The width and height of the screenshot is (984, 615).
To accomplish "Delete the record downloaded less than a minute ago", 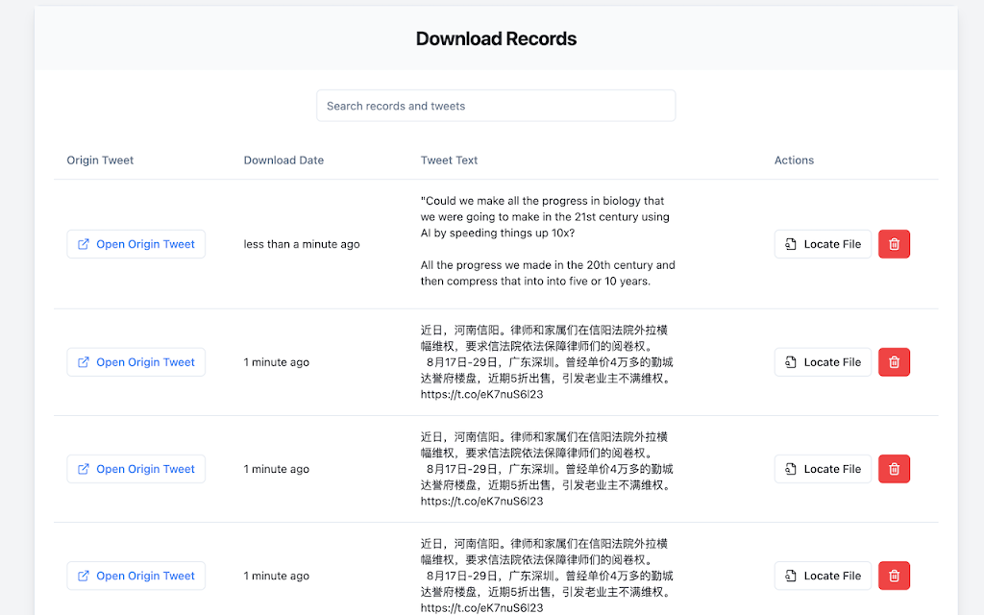I will coord(895,244).
